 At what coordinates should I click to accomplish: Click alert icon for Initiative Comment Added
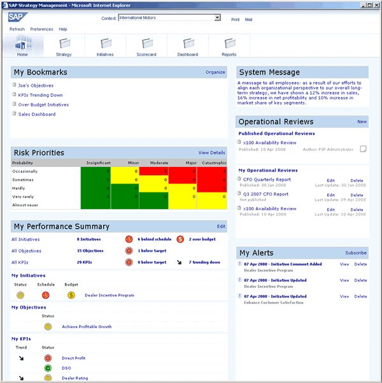(239, 264)
